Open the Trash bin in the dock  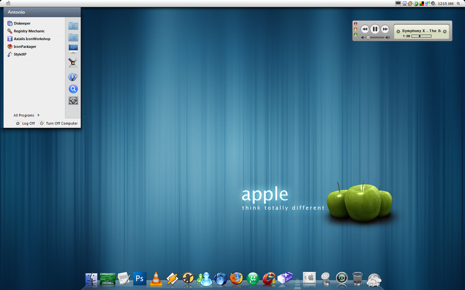point(358,279)
